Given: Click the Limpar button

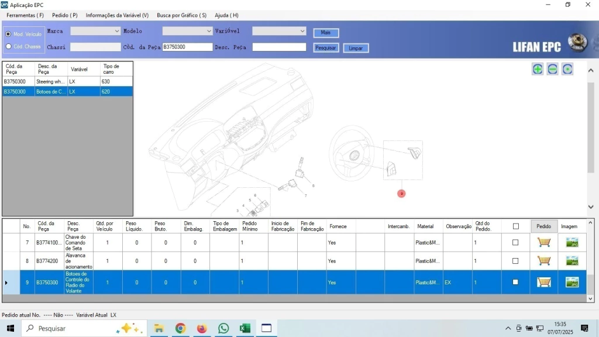Looking at the screenshot, I should pos(356,48).
